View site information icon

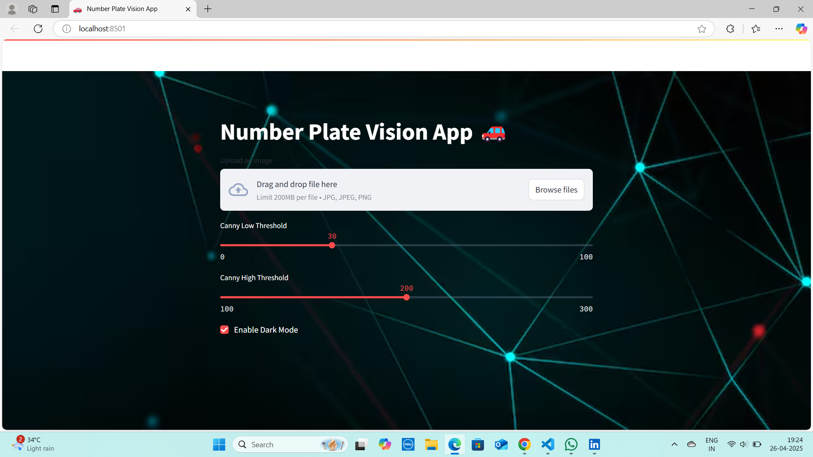click(66, 29)
